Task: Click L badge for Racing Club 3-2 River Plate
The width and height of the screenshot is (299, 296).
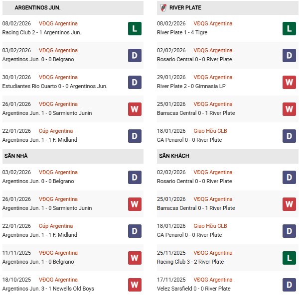Action: pos(290,258)
